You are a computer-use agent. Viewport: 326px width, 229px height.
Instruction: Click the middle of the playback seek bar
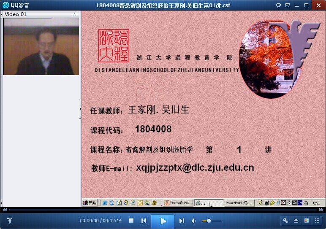(163, 210)
